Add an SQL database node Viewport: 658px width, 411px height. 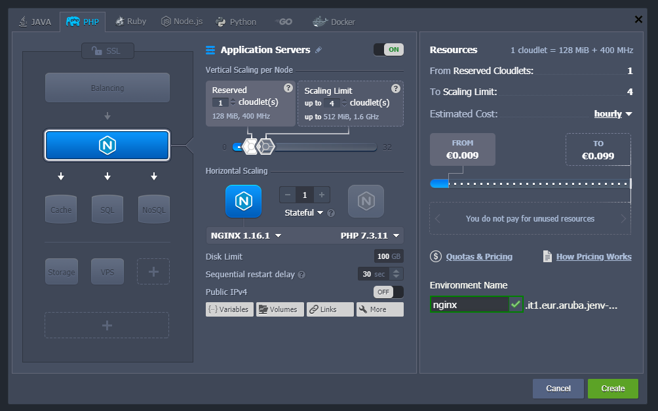coord(107,210)
